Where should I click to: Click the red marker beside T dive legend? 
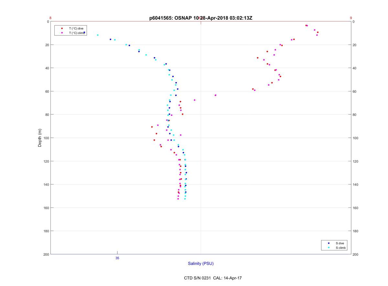tap(62, 28)
